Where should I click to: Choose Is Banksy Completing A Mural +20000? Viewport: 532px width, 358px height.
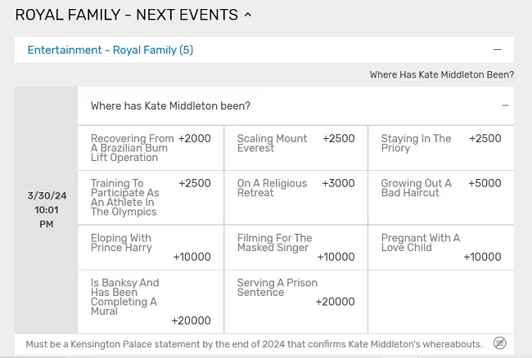pyautogui.click(x=151, y=302)
